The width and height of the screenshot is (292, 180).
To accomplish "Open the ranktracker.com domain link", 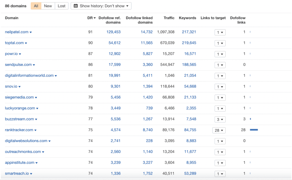I will (19, 130).
